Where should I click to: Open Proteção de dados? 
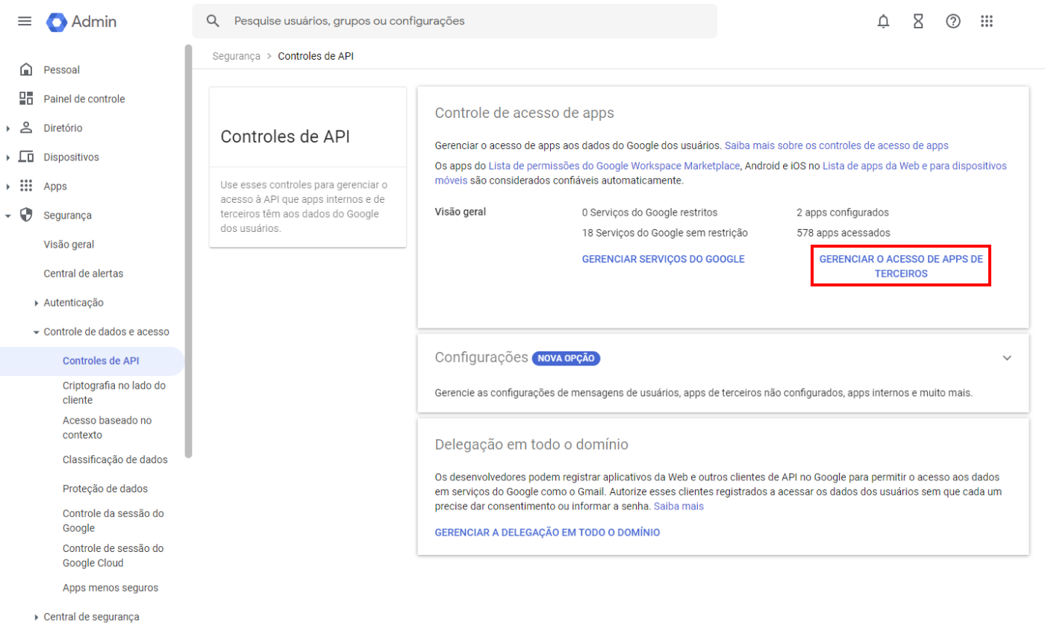click(x=105, y=489)
